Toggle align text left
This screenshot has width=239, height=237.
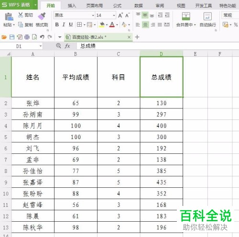(138, 25)
